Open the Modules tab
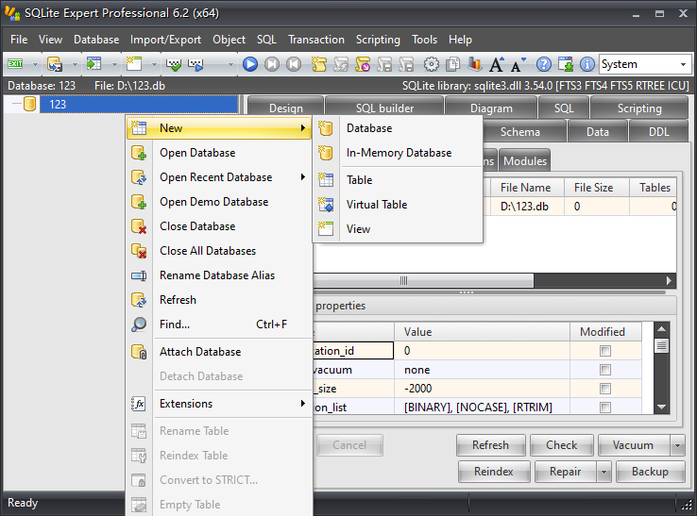 pyautogui.click(x=524, y=160)
